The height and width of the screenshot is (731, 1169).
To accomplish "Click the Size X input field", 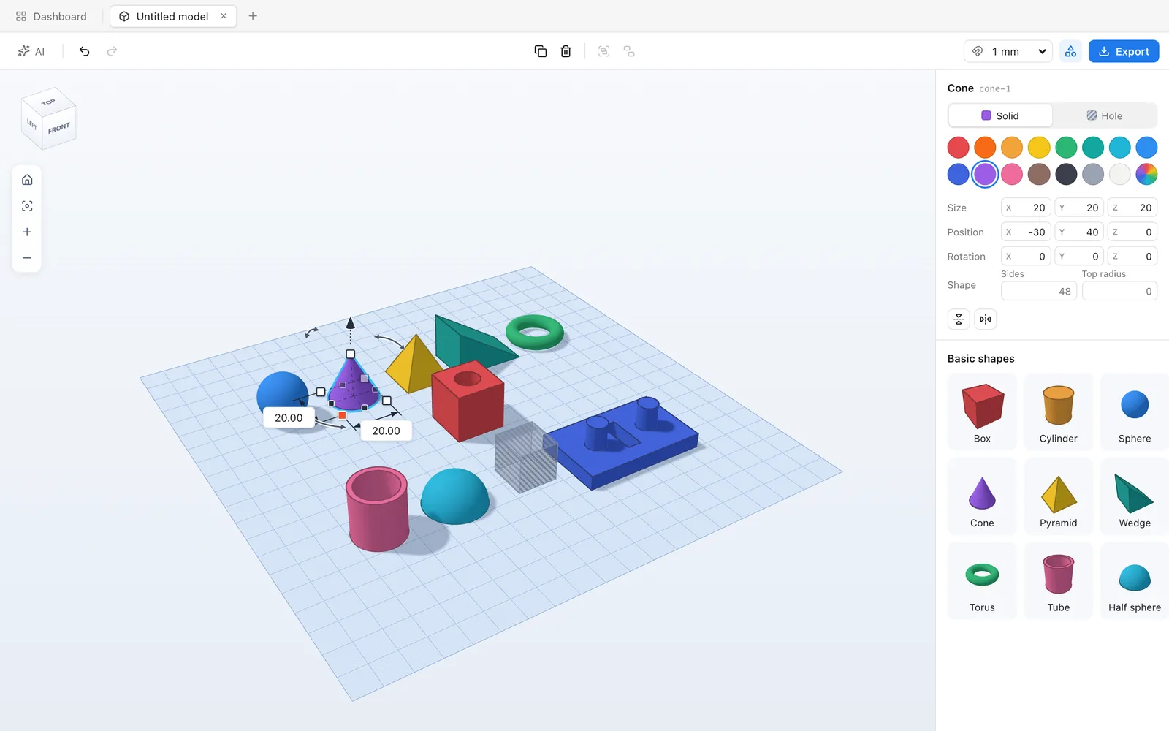I will [1026, 208].
